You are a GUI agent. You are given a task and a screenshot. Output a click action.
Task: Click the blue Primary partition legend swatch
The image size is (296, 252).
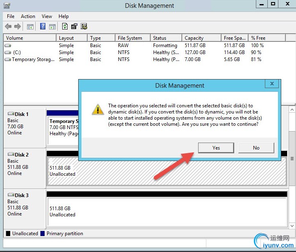[43, 234]
